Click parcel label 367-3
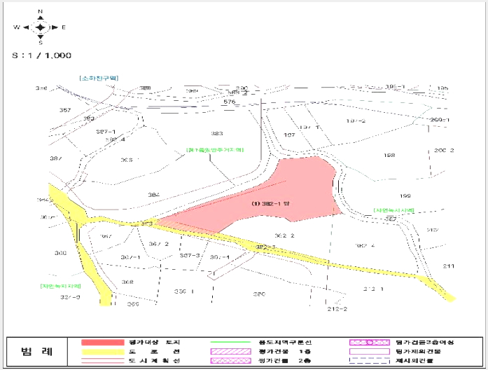Screen dimensions: 488x370 tap(190, 256)
